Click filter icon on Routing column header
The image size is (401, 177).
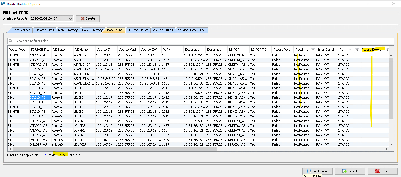pyautogui.click(x=313, y=50)
